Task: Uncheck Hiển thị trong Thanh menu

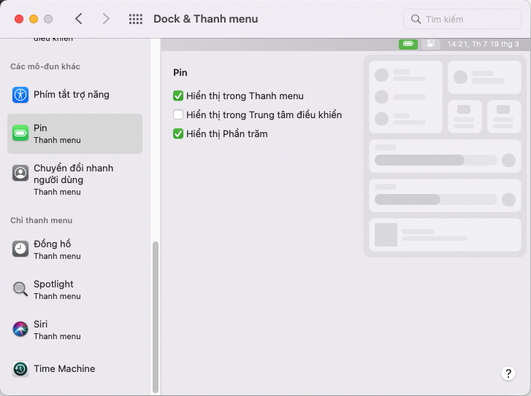Action: tap(178, 96)
